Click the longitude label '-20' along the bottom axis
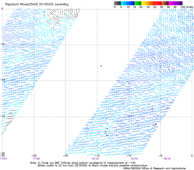The width and height of the screenshot is (194, 170). pos(66,156)
